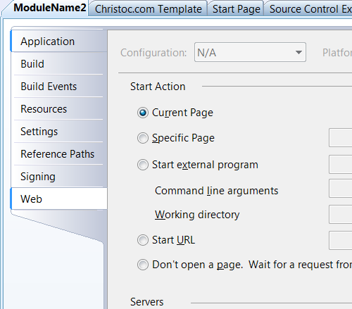Screen dimensions: 352x309
Task: Switch to Source Control Explorer tab
Action: (309, 9)
